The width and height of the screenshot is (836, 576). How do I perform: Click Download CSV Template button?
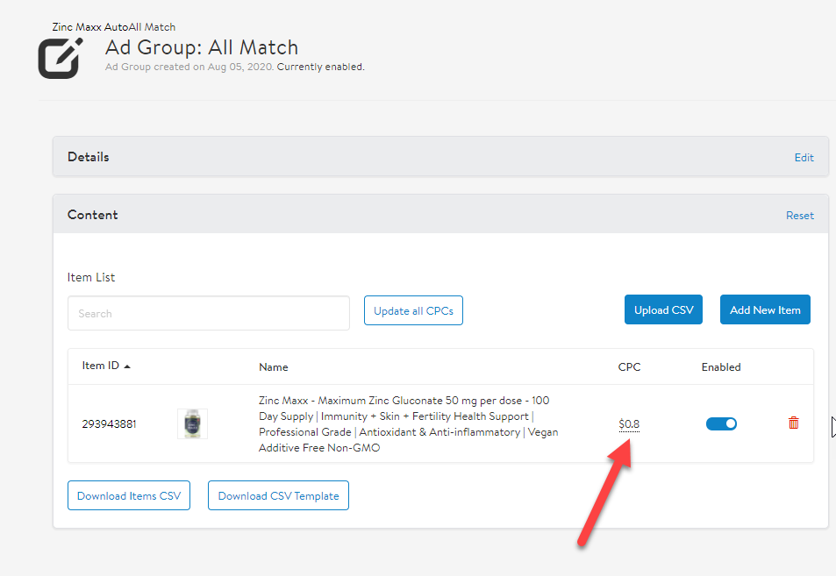(278, 495)
